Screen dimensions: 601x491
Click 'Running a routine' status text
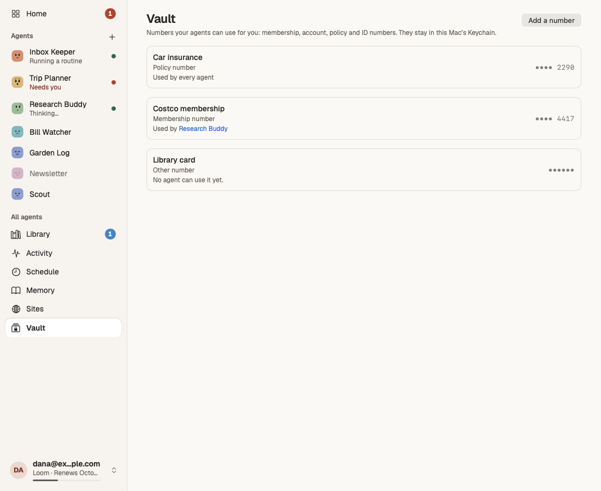coord(56,61)
